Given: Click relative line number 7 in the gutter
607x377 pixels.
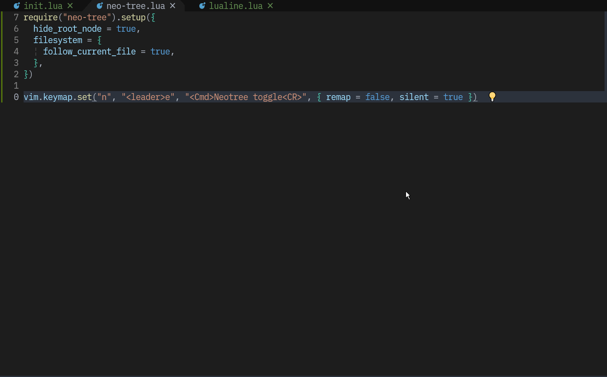Looking at the screenshot, I should [x=16, y=17].
